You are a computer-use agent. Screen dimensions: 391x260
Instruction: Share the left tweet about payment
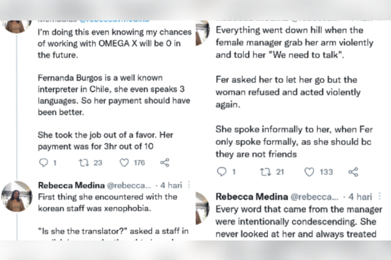point(165,162)
